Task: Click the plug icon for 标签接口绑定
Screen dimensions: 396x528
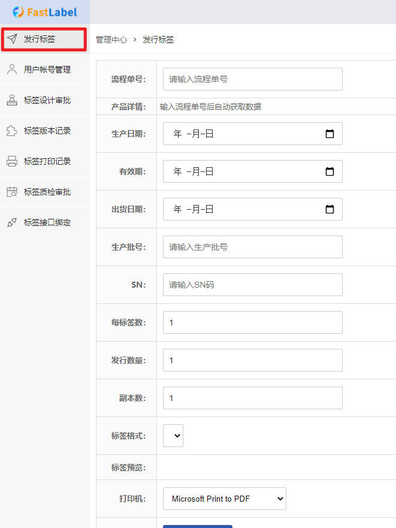Action: coord(12,222)
